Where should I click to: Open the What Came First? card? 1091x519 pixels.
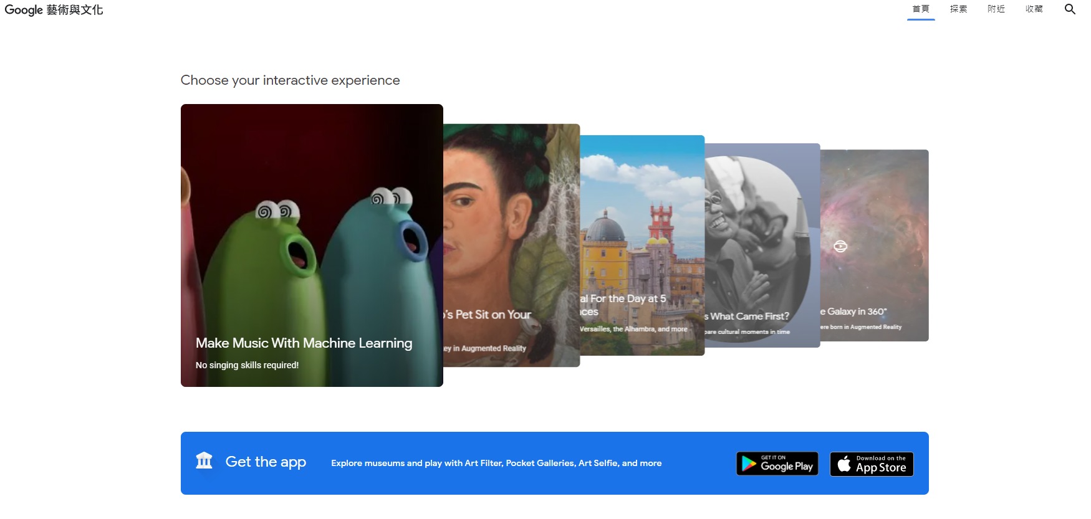[762, 245]
